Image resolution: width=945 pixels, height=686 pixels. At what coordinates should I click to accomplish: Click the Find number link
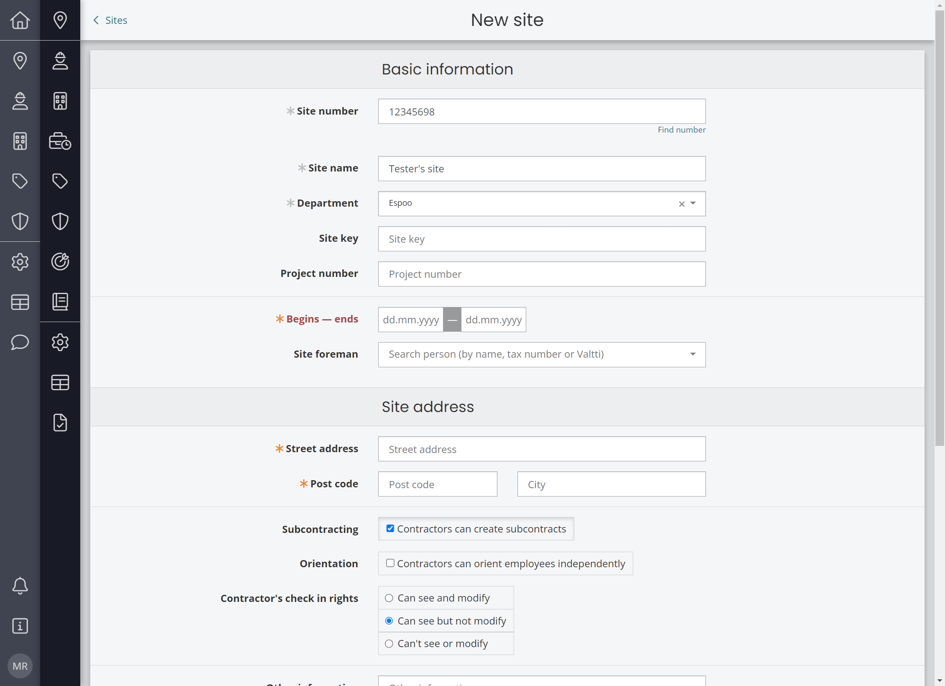(682, 130)
